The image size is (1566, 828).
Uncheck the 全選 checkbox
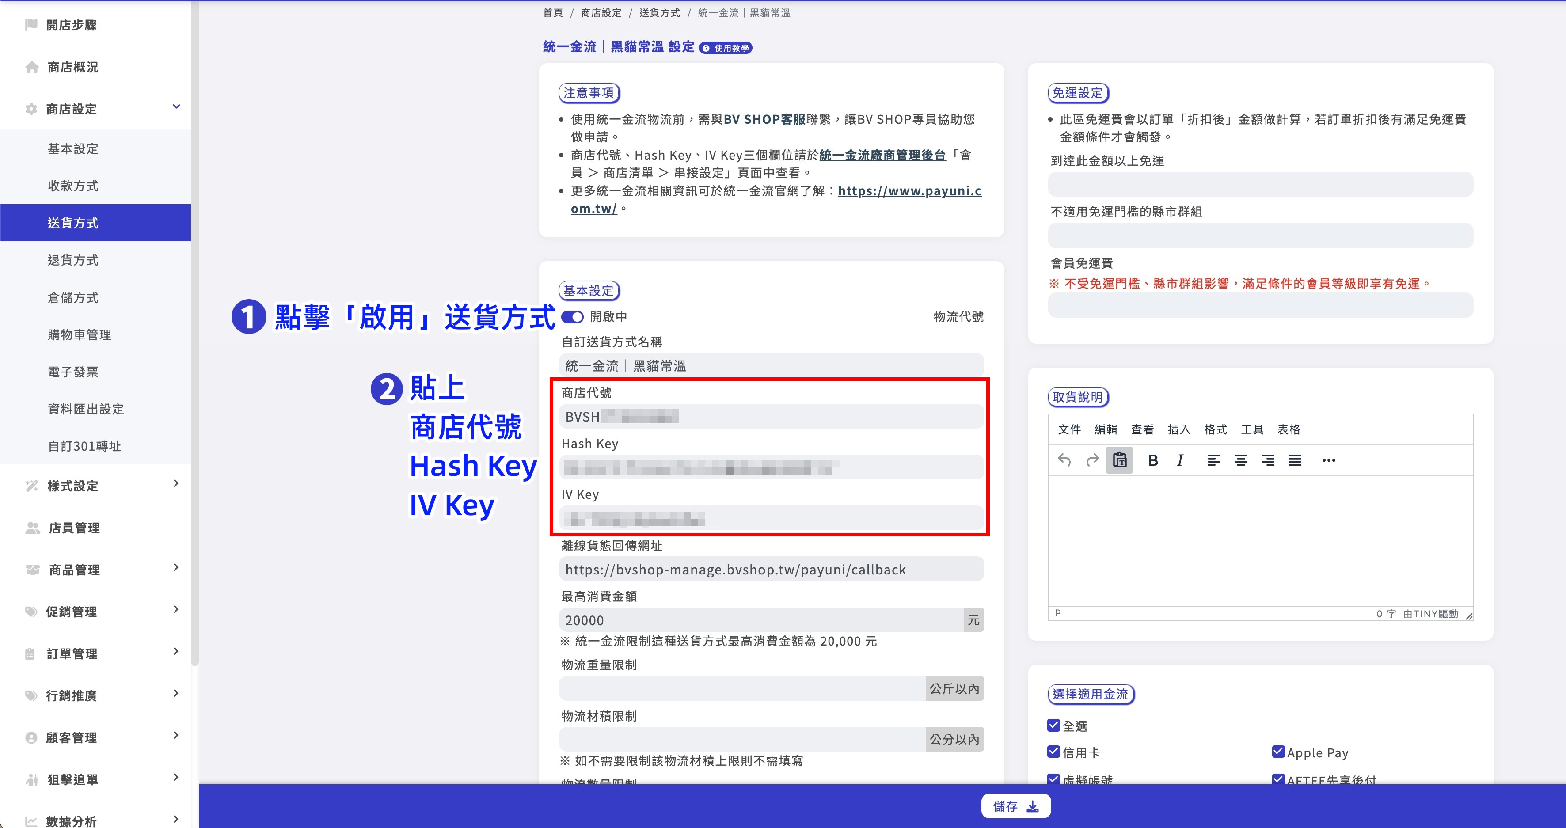pos(1053,725)
